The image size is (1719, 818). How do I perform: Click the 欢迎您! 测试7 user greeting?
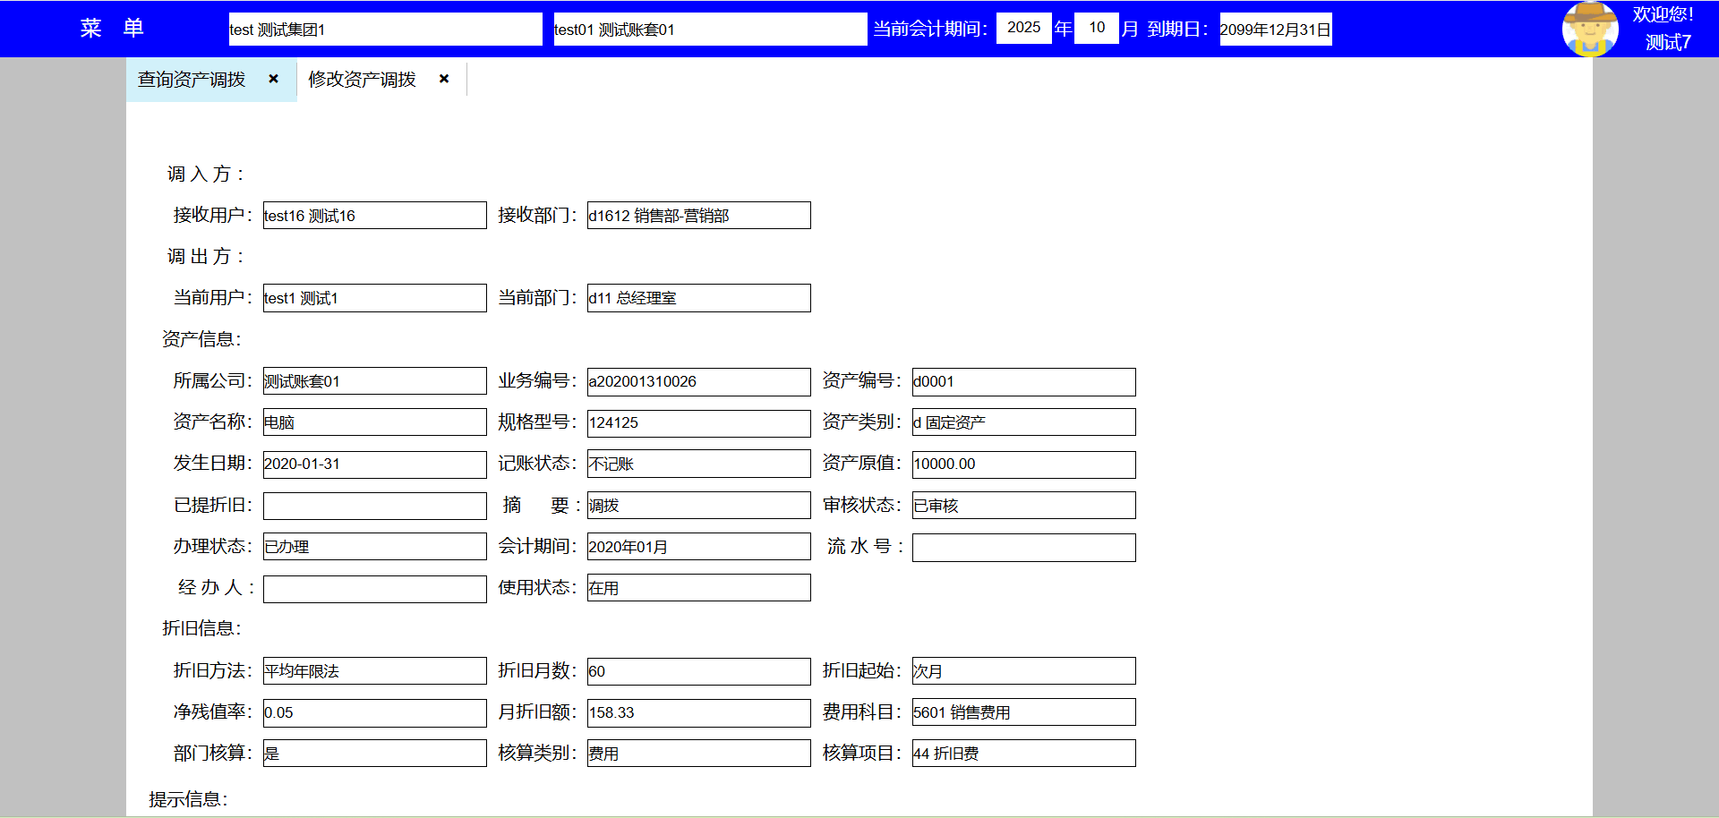(x=1665, y=29)
